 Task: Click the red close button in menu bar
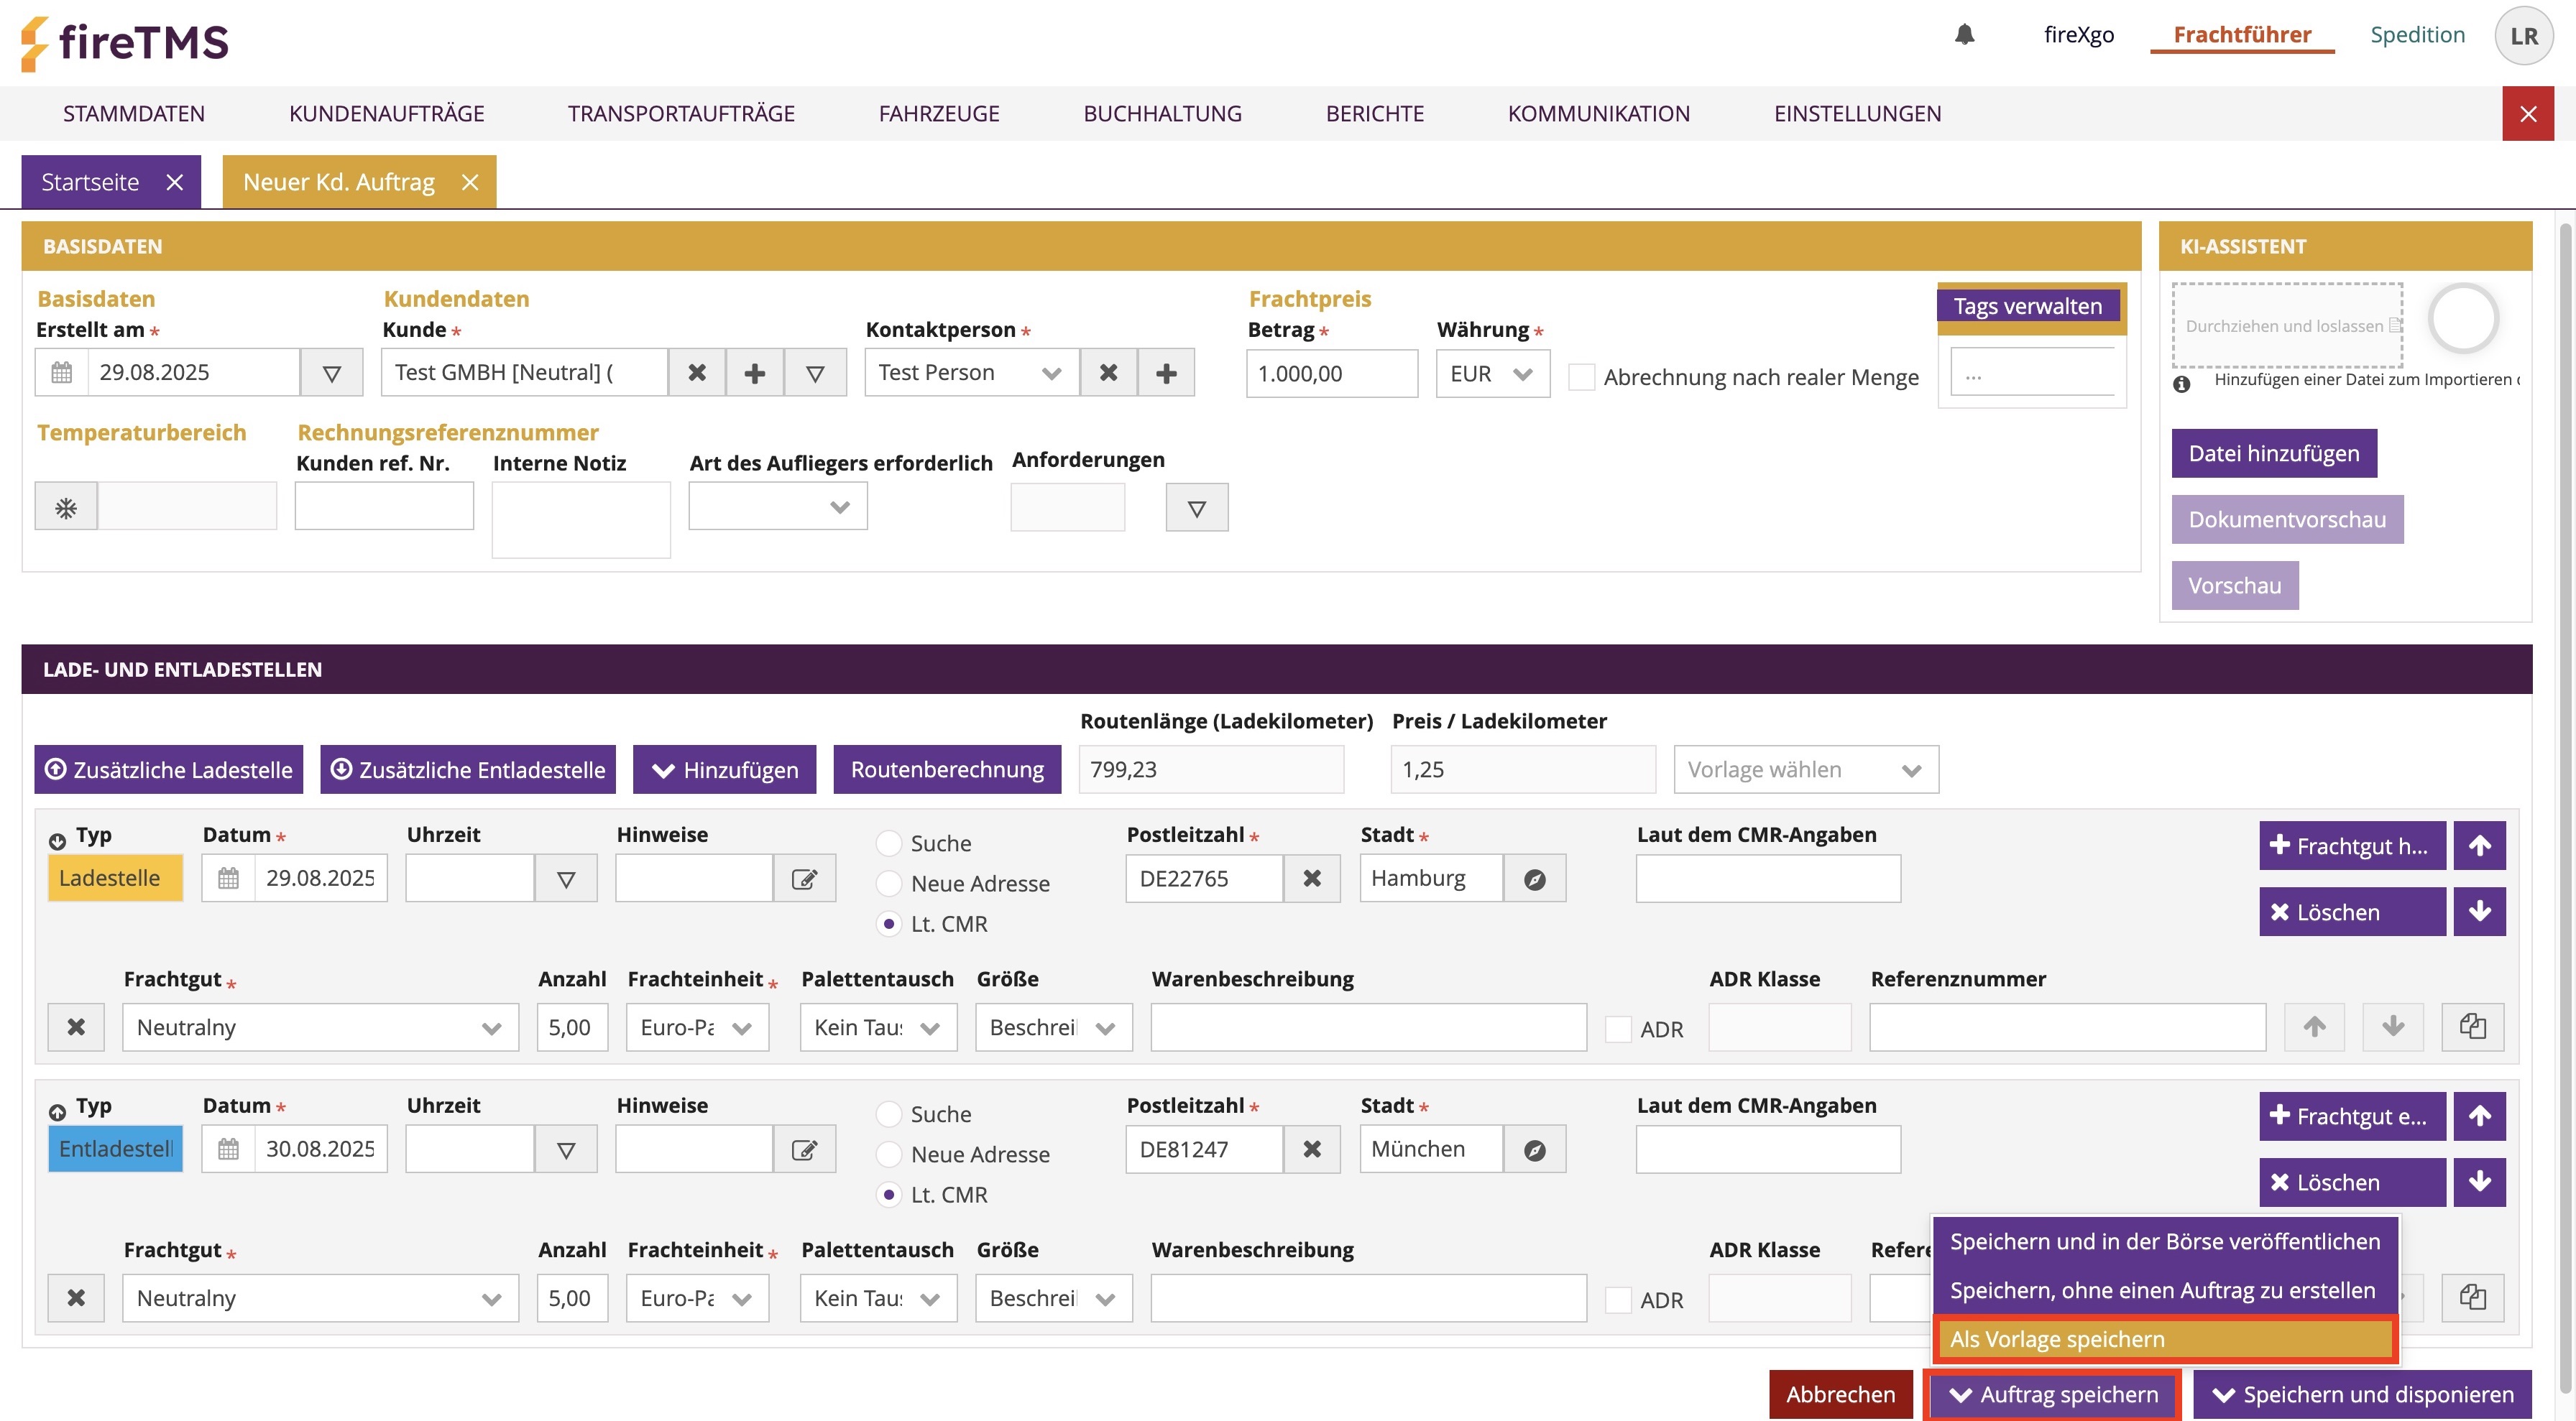(x=2527, y=114)
